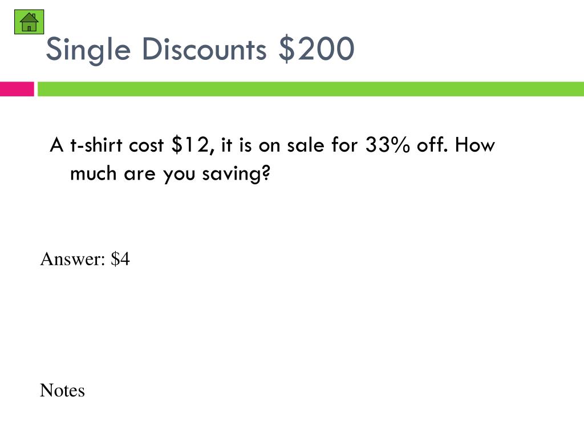The image size is (584, 438).
Task: Click the word How ending the first line
Action: point(475,145)
